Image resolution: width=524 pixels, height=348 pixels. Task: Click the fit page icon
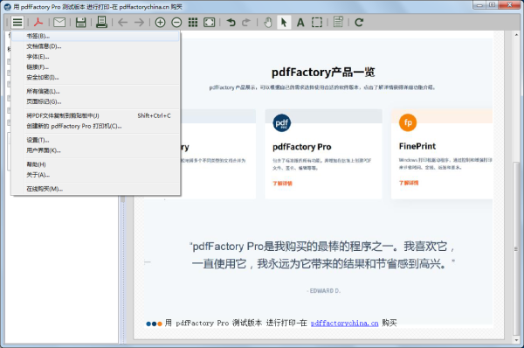210,23
